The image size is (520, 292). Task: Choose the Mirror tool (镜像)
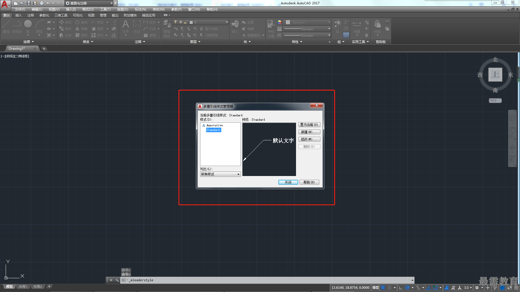click(82, 29)
